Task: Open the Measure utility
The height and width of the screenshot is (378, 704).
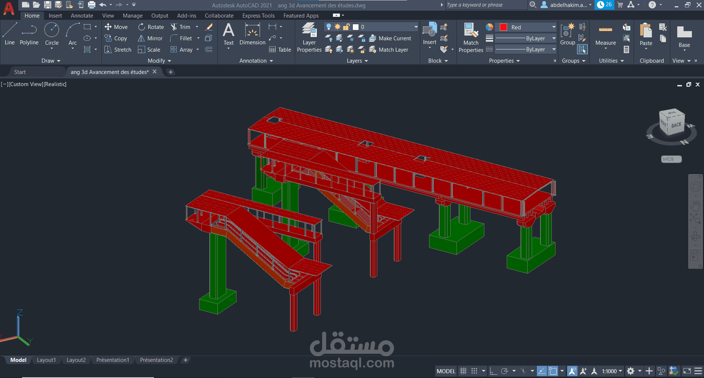Action: [x=605, y=36]
